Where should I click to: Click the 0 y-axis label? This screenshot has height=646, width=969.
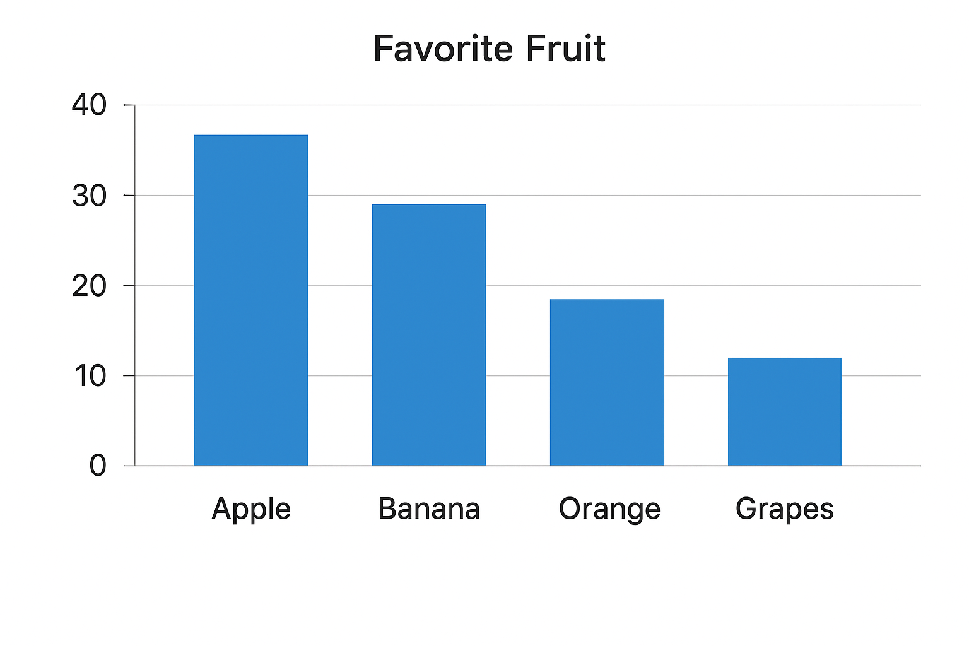click(98, 466)
